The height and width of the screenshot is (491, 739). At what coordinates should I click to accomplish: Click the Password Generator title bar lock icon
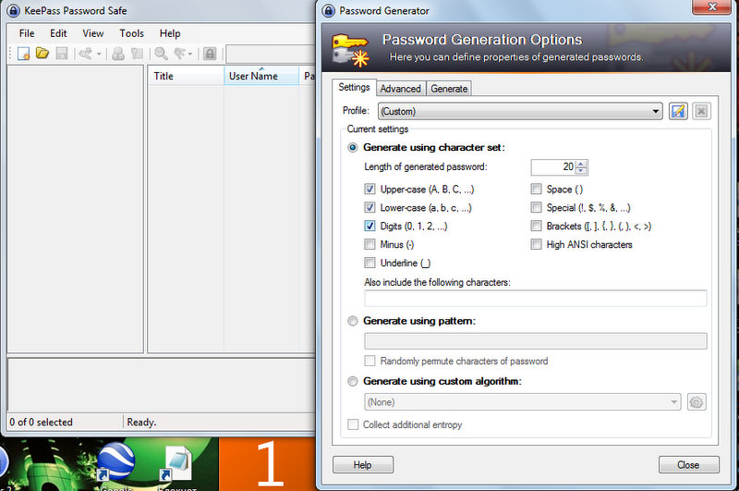[329, 10]
